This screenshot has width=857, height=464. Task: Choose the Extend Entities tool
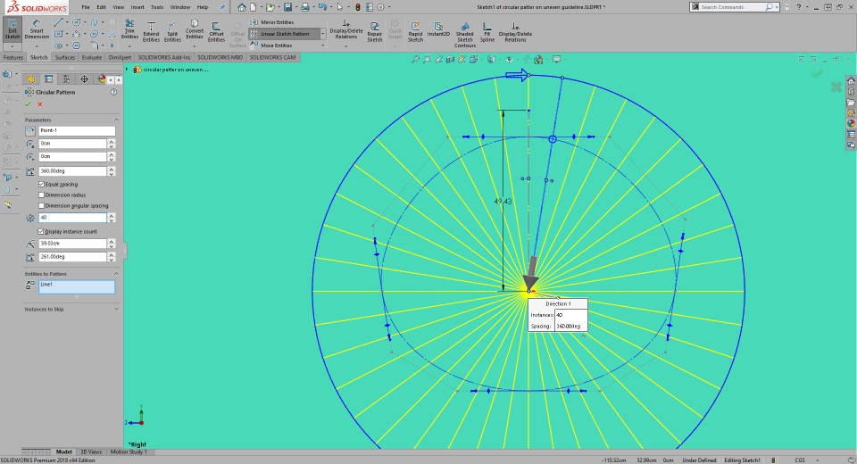pos(151,33)
